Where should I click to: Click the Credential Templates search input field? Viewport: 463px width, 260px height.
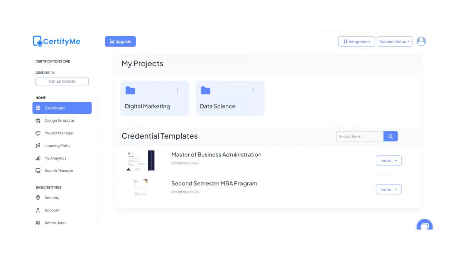pos(359,136)
